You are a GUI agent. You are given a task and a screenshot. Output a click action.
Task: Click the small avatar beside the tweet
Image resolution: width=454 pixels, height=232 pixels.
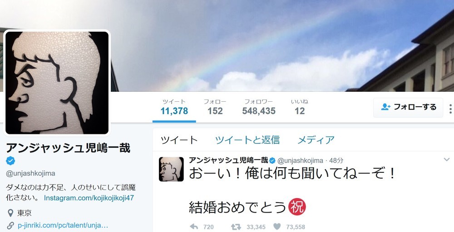(171, 169)
